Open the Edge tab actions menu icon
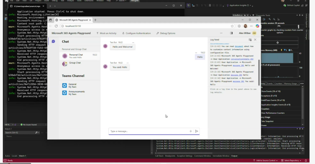Viewport: 315px width, 164px height. click(50, 20)
